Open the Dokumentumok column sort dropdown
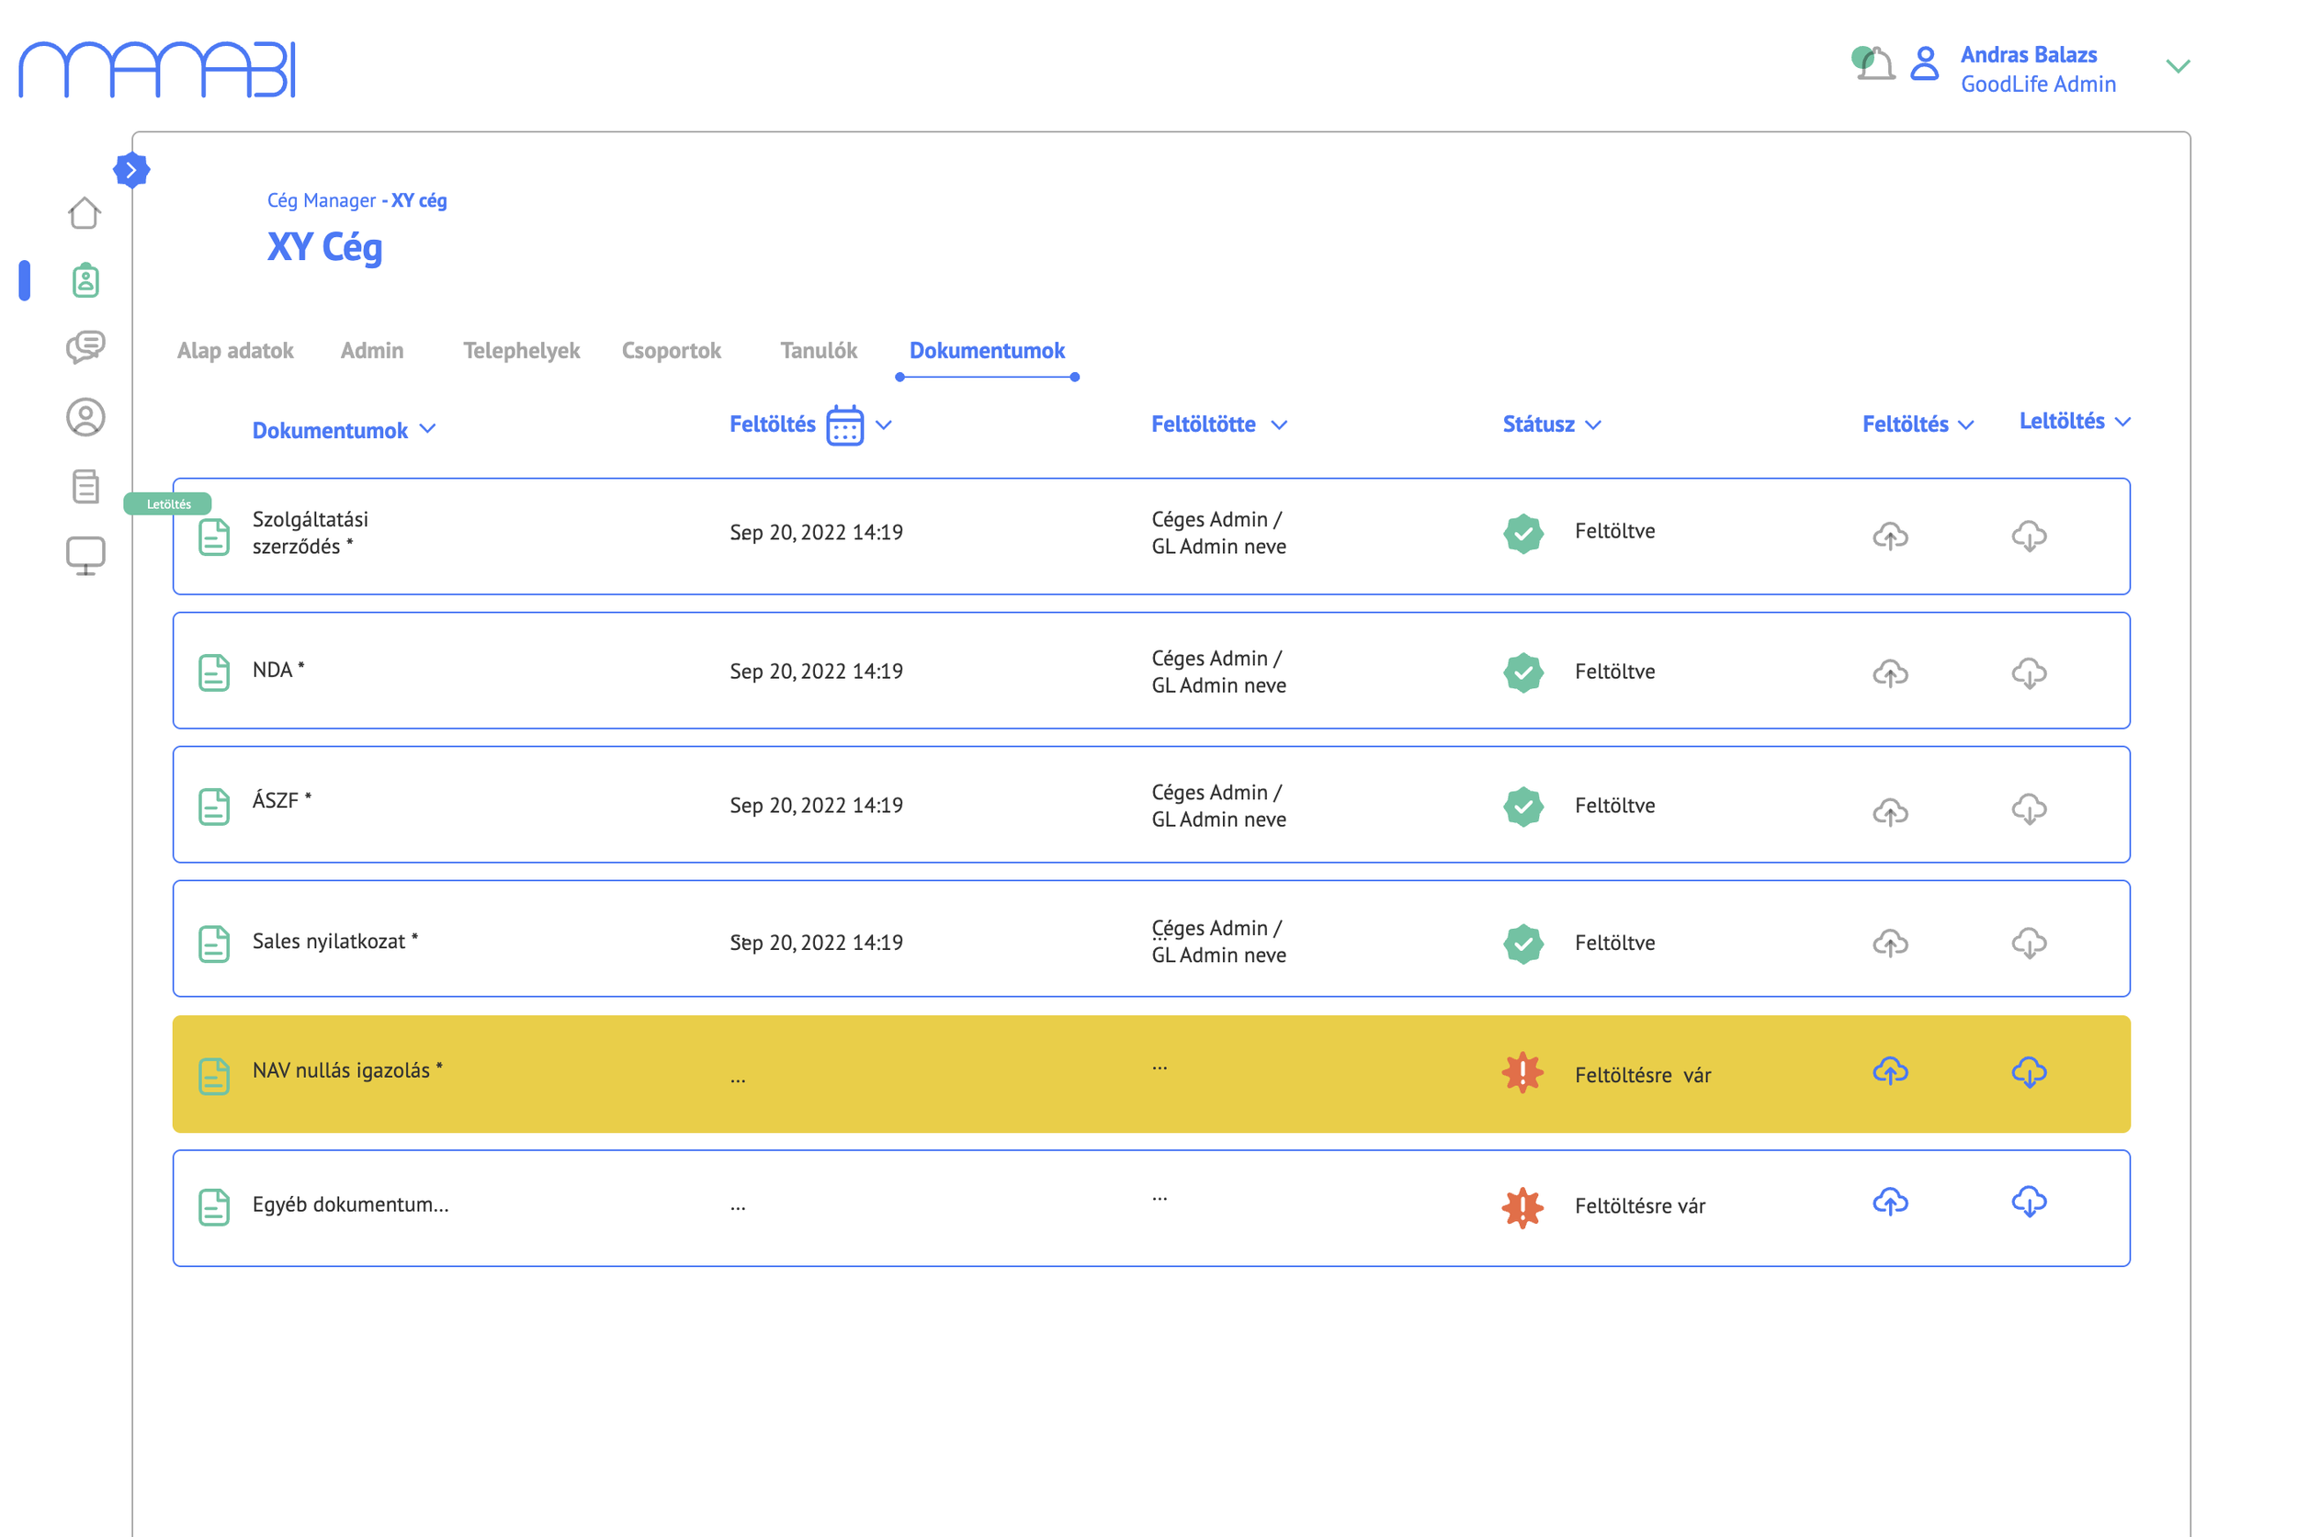 (x=427, y=429)
